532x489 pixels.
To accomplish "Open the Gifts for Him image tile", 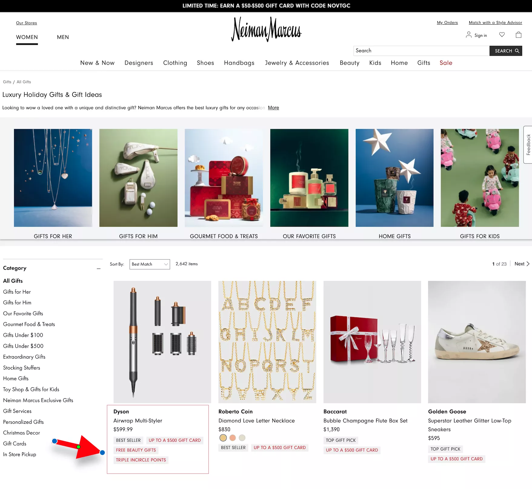I will tap(138, 178).
